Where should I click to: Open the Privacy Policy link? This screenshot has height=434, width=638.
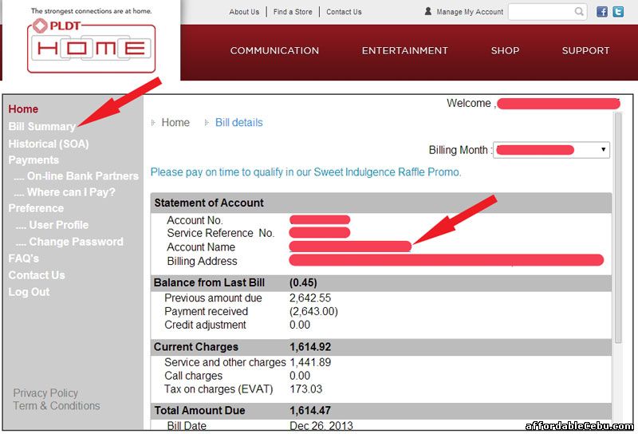(45, 393)
